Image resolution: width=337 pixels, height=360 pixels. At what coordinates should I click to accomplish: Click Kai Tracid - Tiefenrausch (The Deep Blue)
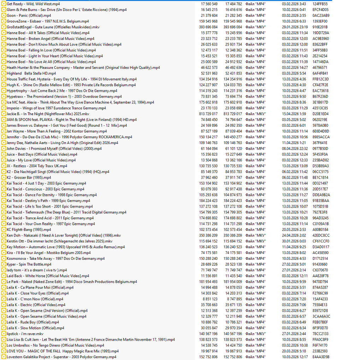click(66, 212)
